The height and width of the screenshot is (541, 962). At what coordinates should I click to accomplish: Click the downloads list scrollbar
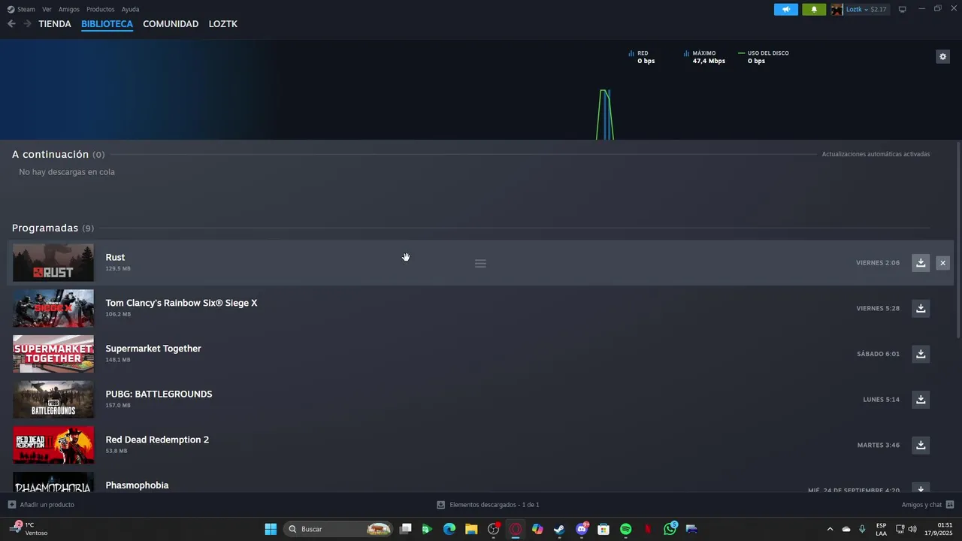tap(958, 240)
